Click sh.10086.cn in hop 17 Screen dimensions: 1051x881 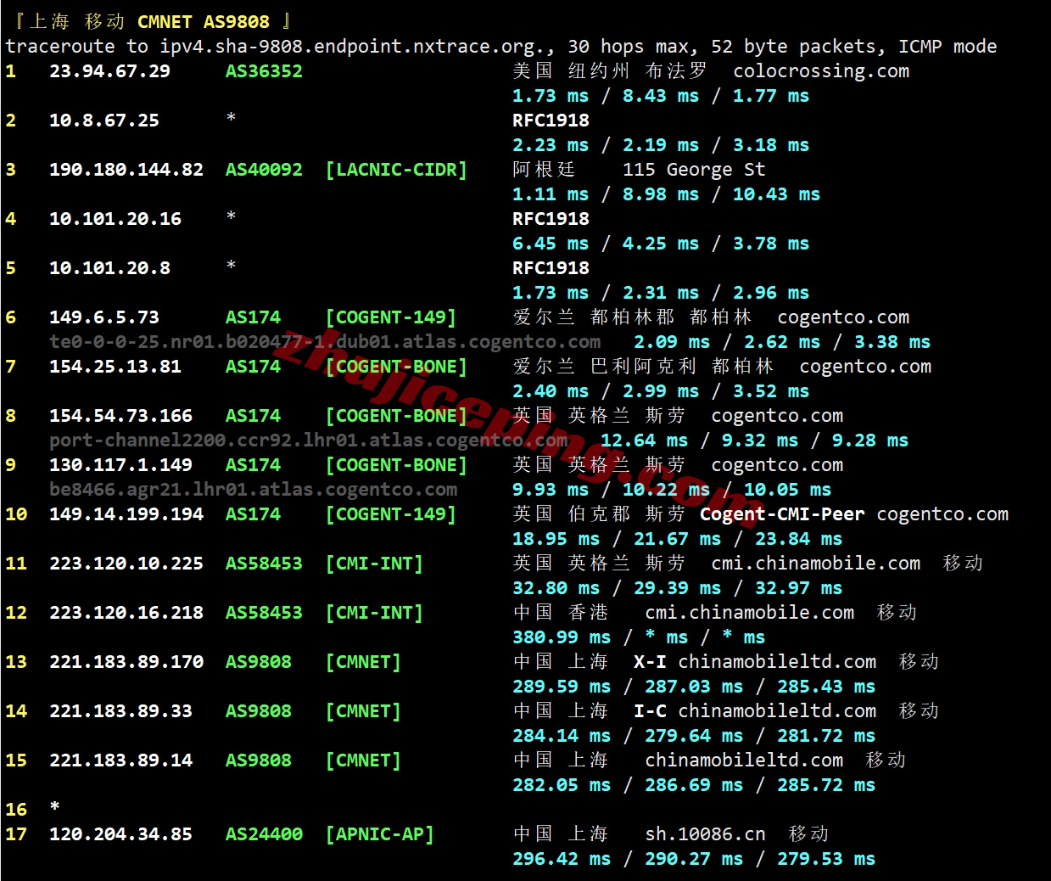pos(705,834)
